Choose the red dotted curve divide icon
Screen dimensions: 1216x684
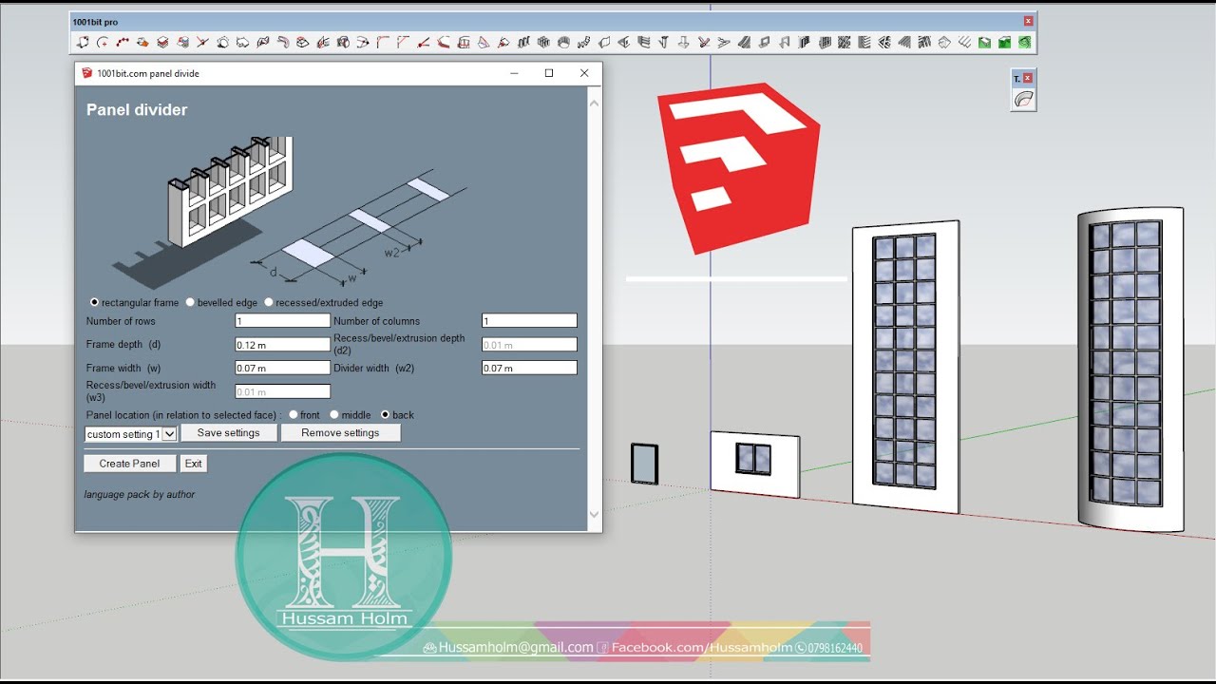point(123,42)
